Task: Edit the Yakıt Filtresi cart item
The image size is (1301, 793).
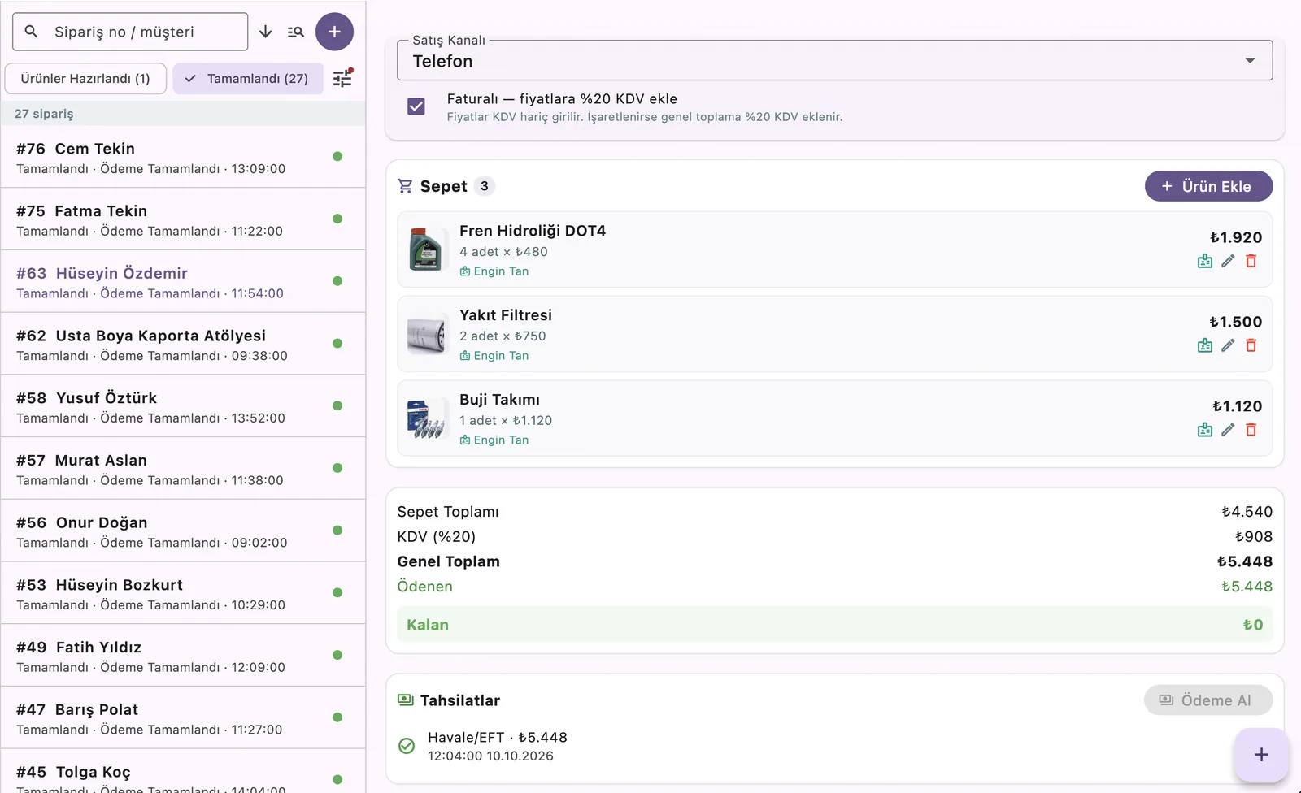Action: (x=1228, y=345)
